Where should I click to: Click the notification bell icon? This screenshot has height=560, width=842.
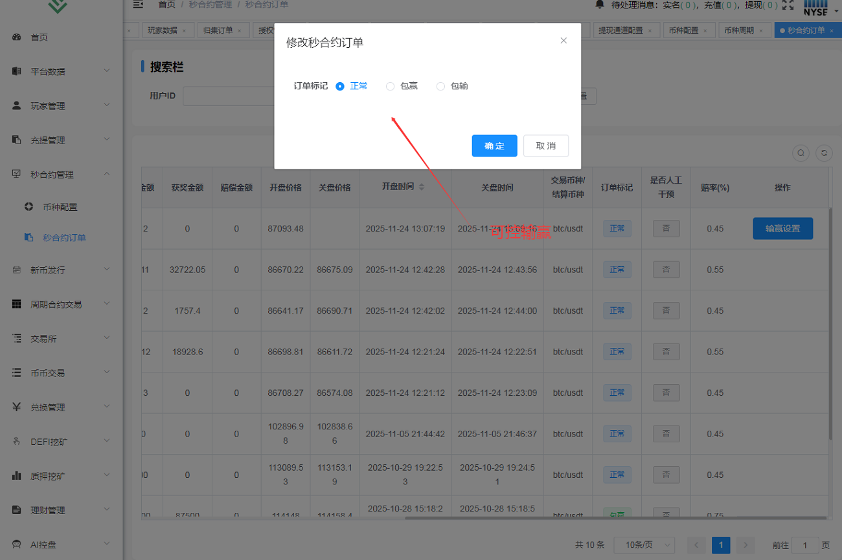(599, 5)
